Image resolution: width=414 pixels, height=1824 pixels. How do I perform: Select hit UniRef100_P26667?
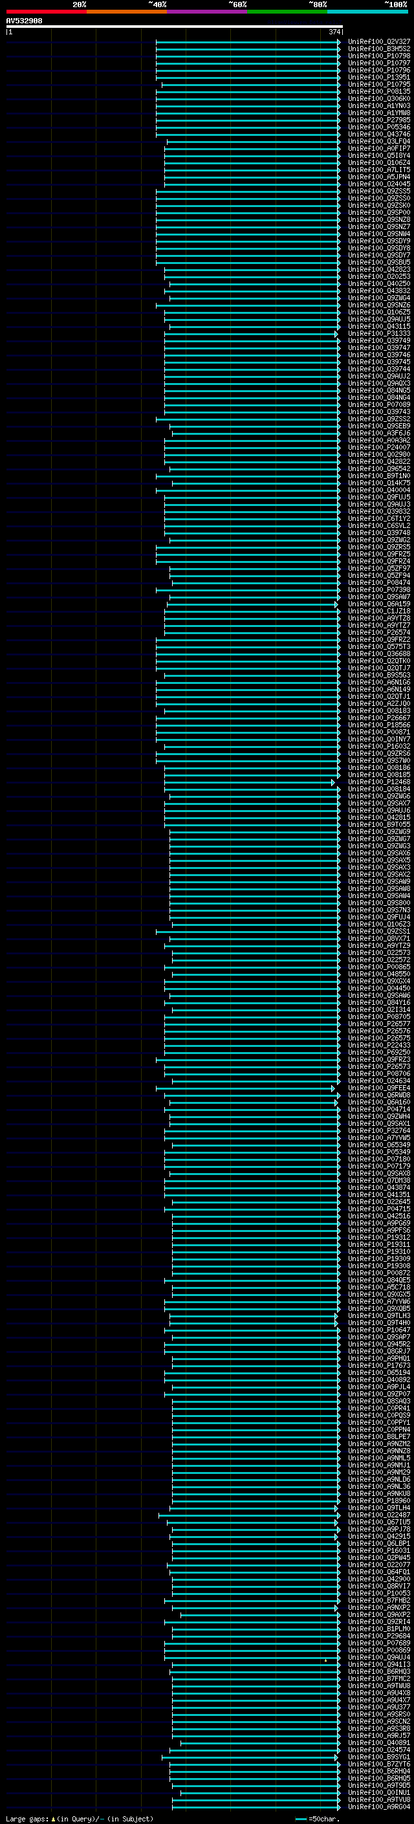[378, 718]
